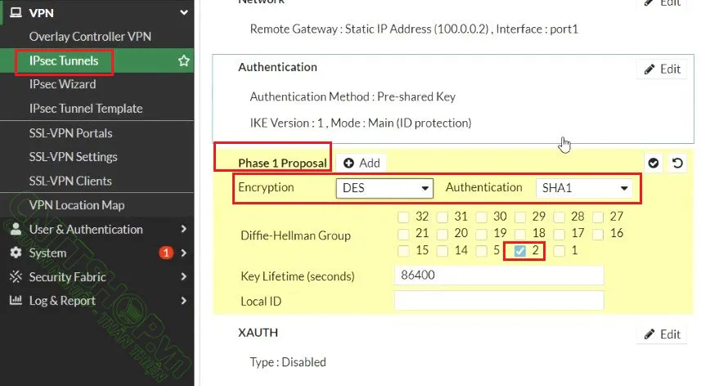Click the checkmark confirm icon in Phase 1 Proposal
701x386 pixels.
(653, 163)
